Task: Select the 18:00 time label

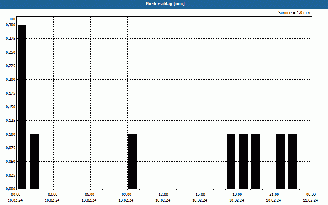Action: (237, 194)
